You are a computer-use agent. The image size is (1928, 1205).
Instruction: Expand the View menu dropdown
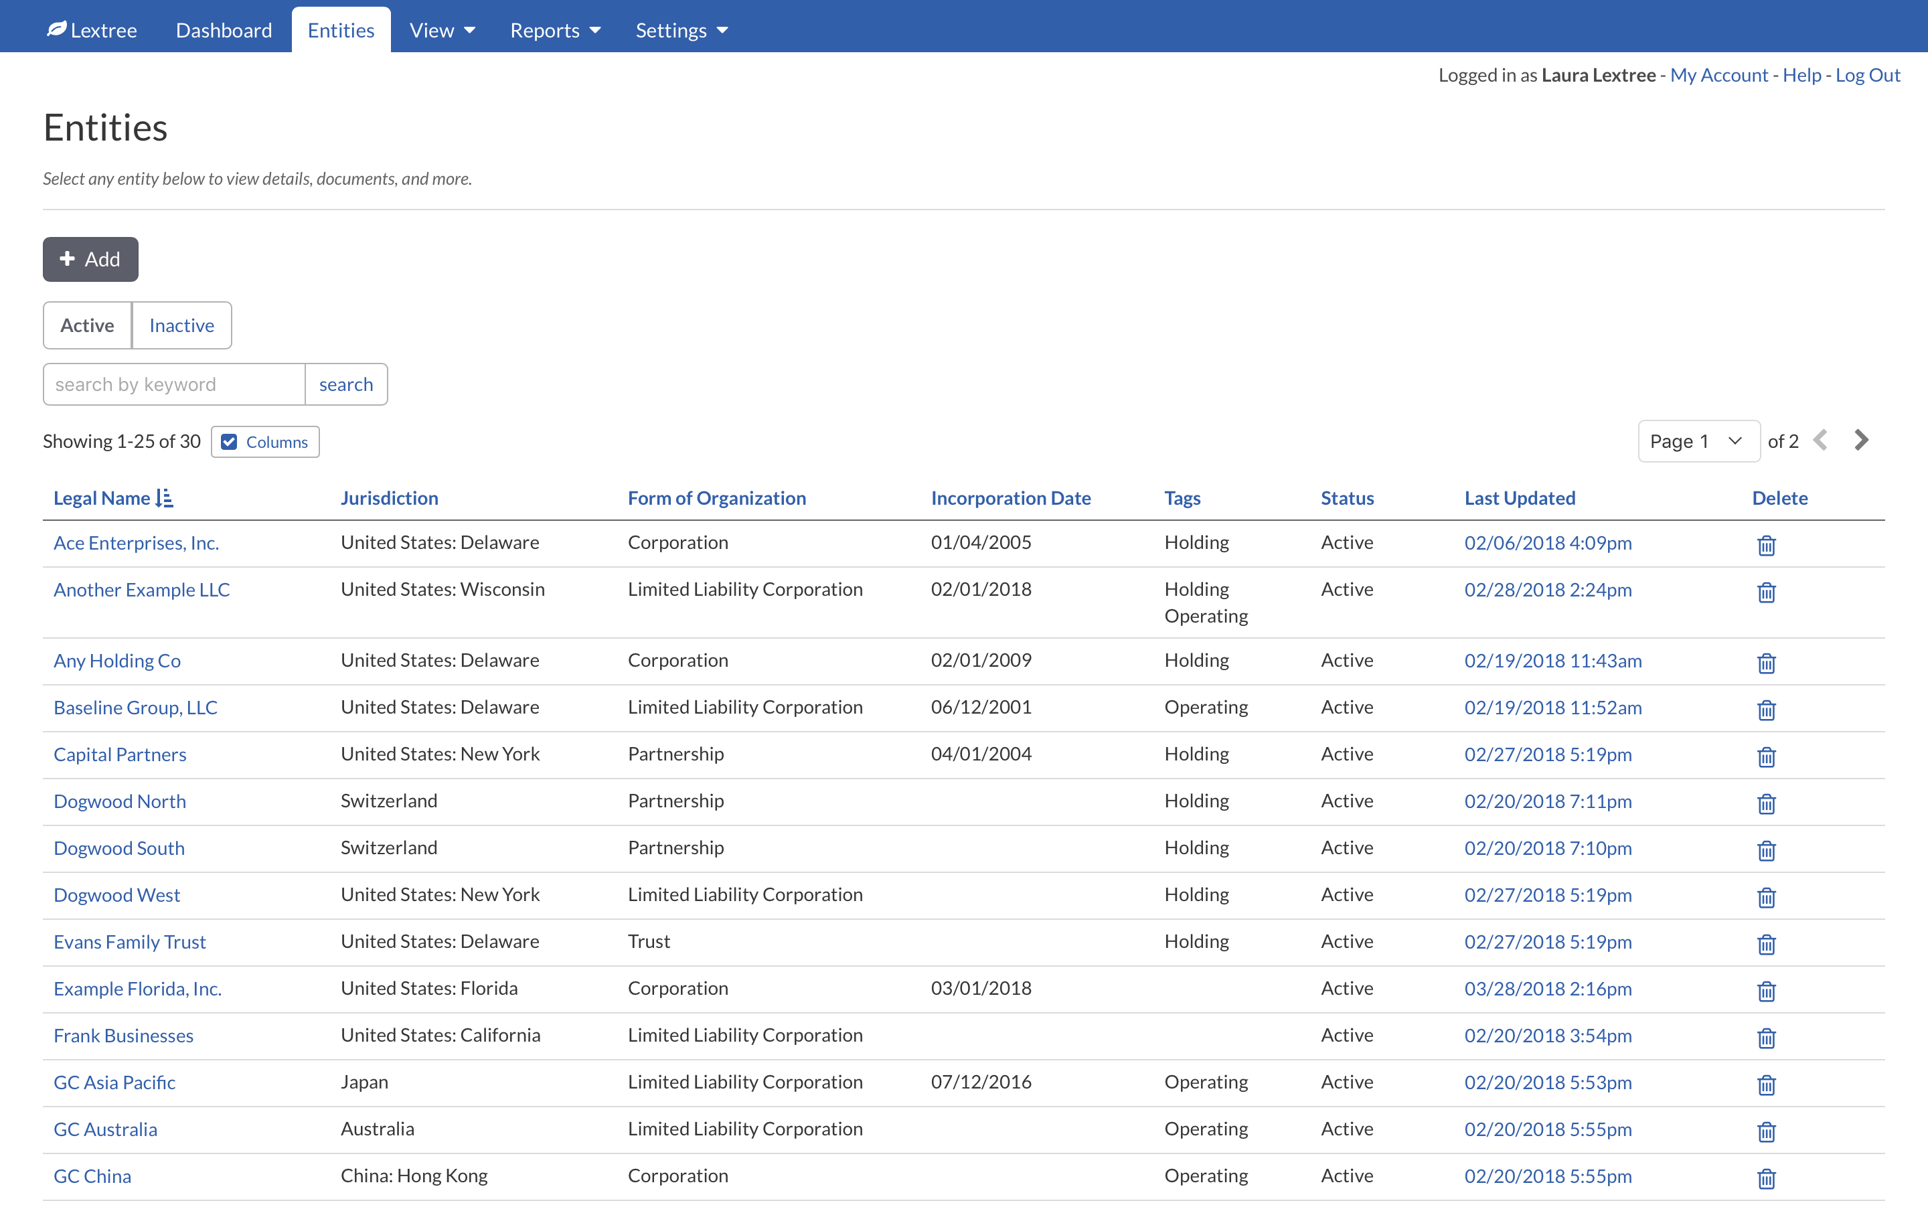(442, 30)
